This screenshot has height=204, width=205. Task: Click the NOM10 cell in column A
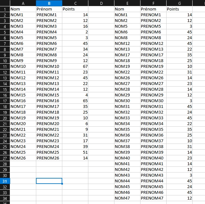click(23, 67)
